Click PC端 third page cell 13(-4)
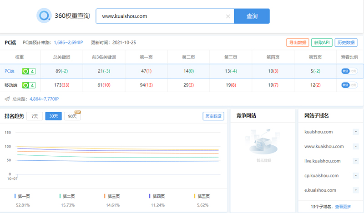This screenshot has height=213, width=364. [231, 71]
